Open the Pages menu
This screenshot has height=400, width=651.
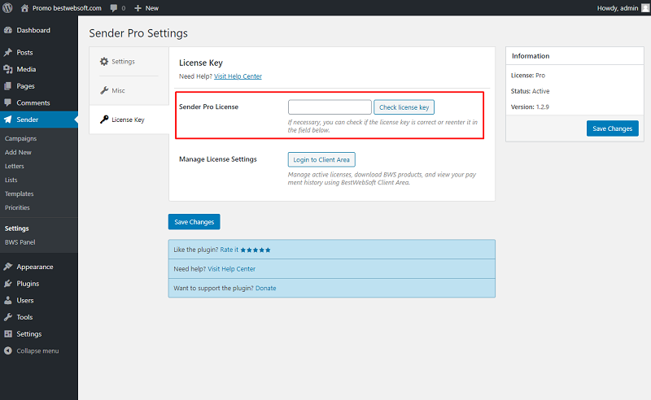point(25,86)
